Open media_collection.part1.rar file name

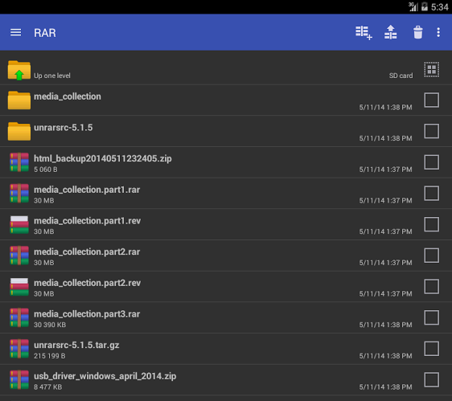coord(87,190)
